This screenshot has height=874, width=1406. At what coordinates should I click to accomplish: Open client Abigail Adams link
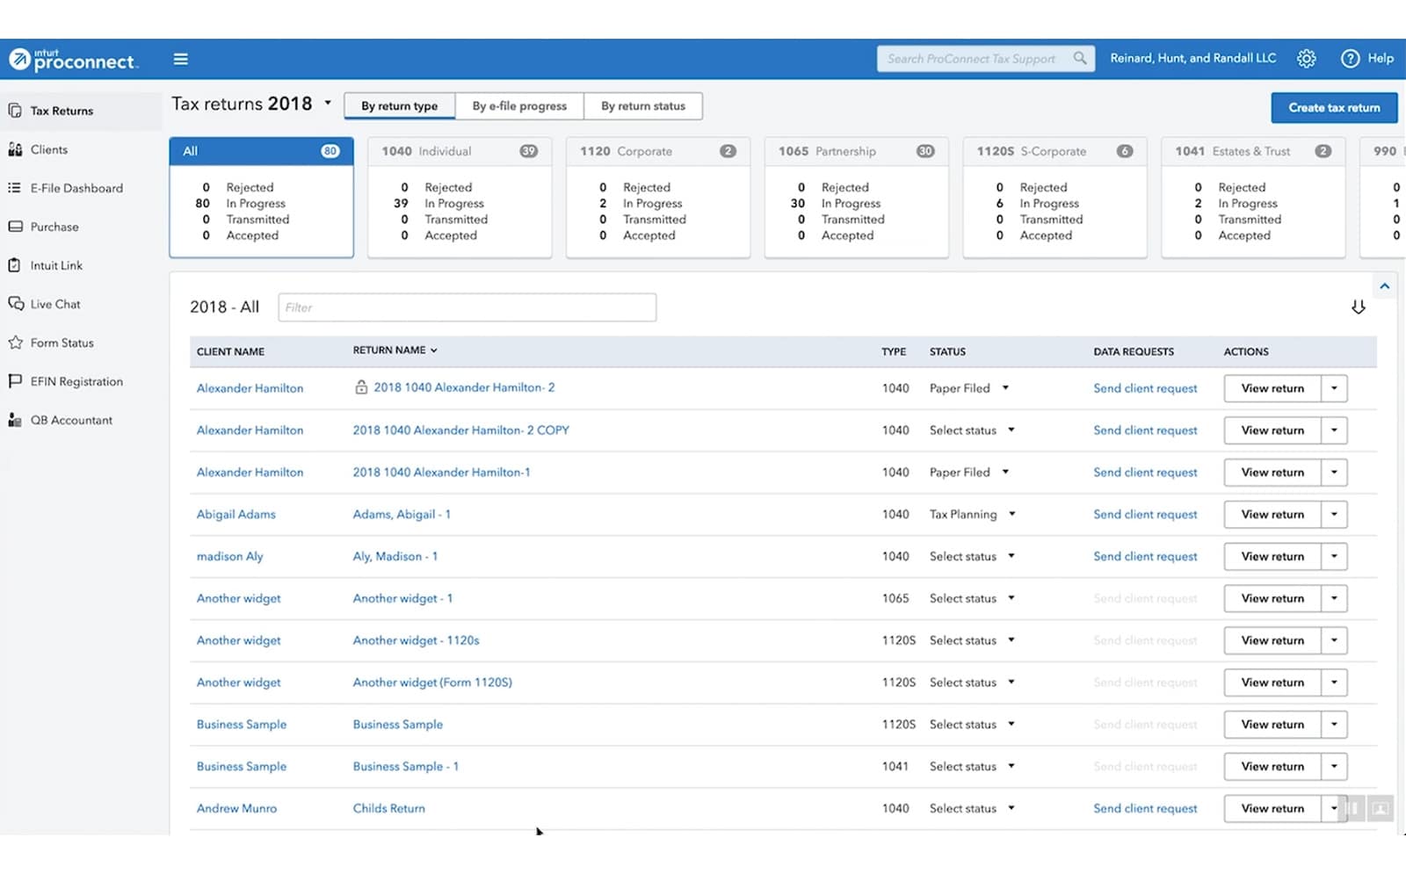(x=236, y=515)
